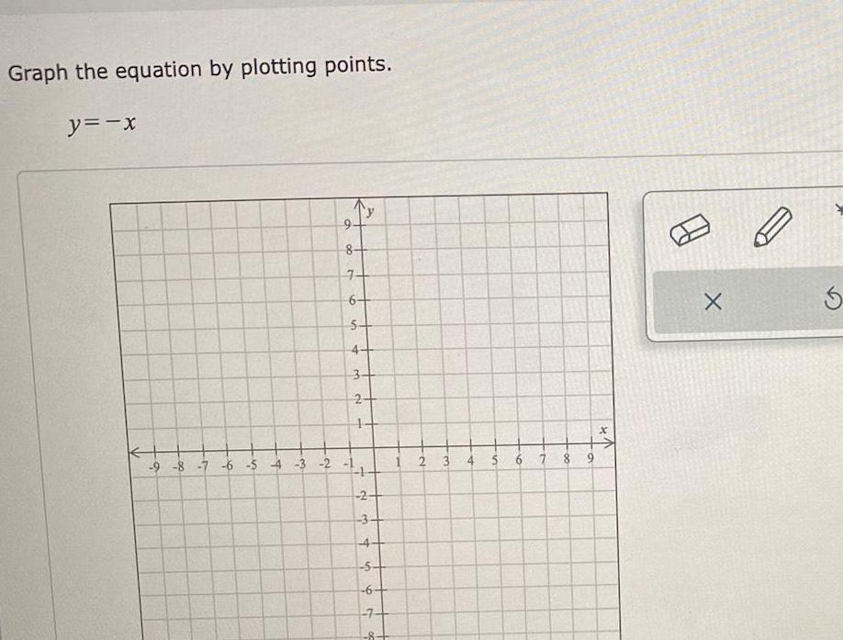843x640 pixels.
Task: Click the number -9 on the negative x-axis
Action: [156, 466]
